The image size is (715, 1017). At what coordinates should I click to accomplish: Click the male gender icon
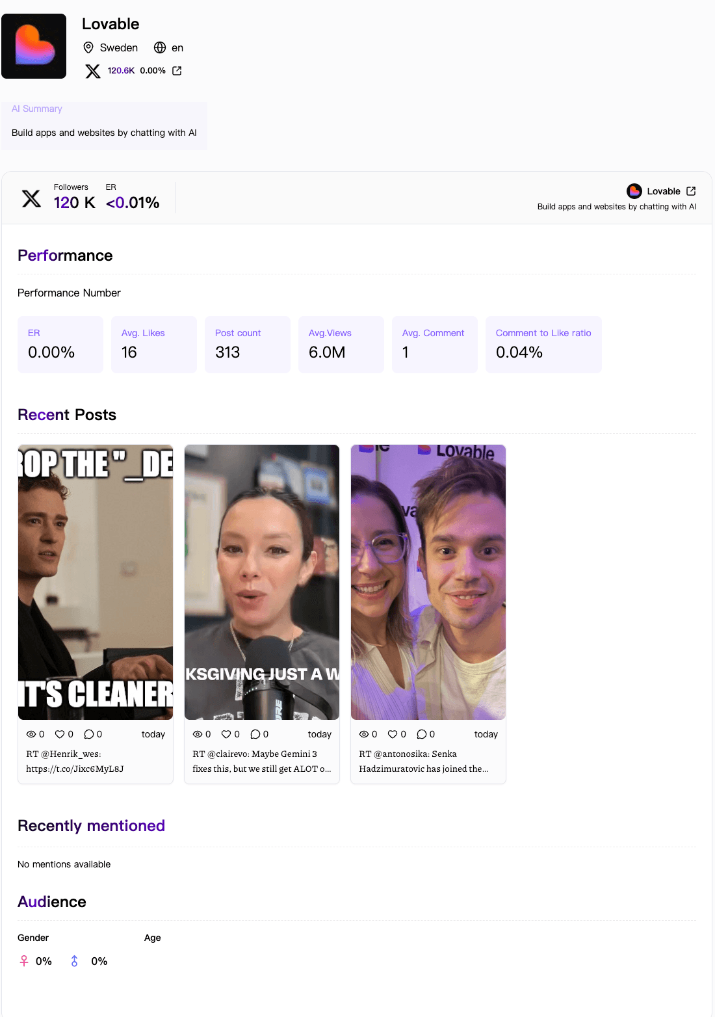75,961
